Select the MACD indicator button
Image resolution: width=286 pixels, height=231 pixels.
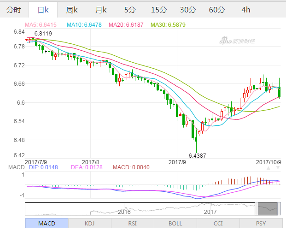tap(47, 224)
